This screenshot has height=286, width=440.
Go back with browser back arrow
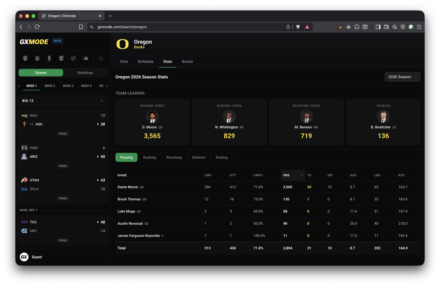[21, 27]
